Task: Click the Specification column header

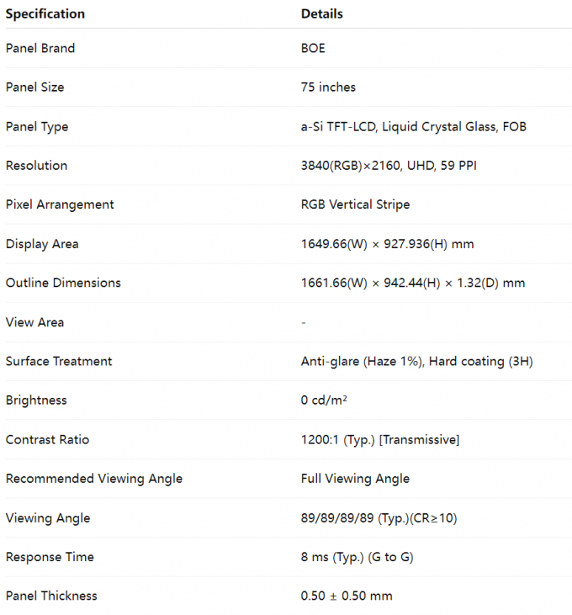Action: [x=45, y=14]
